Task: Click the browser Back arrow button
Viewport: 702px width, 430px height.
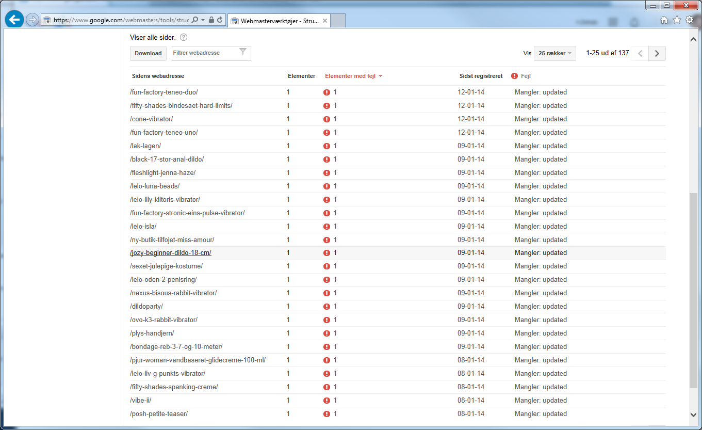Action: click(x=14, y=20)
